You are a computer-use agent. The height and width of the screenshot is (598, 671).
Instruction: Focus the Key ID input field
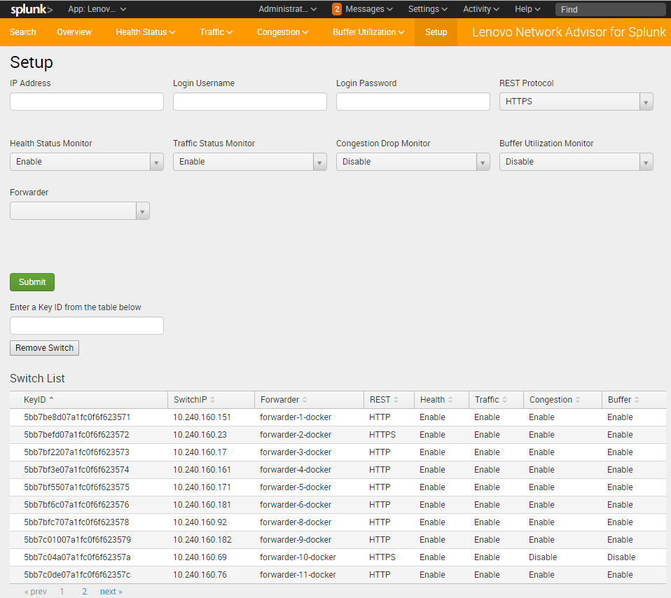86,326
